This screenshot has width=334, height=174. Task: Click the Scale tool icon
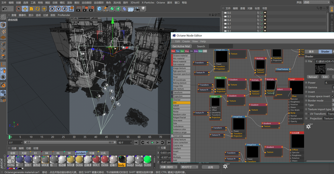(x=31, y=9)
